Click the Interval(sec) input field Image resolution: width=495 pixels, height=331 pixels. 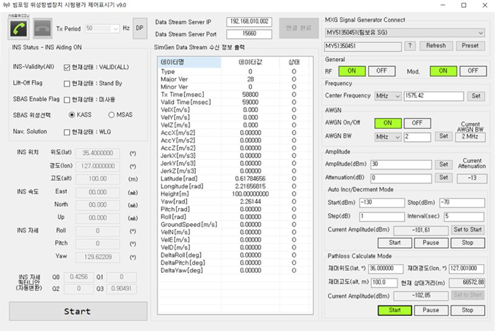point(464,217)
